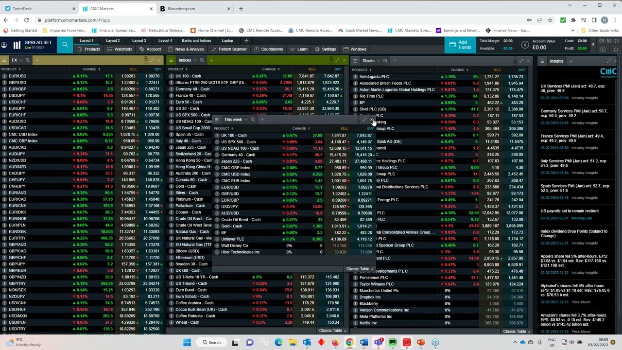Expand the Indices watchlist dropdown
This screenshot has width=622, height=350.
[x=195, y=60]
